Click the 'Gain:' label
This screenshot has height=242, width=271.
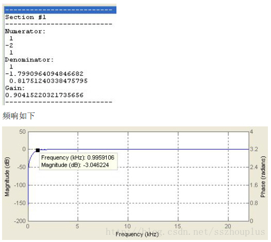tap(15, 88)
